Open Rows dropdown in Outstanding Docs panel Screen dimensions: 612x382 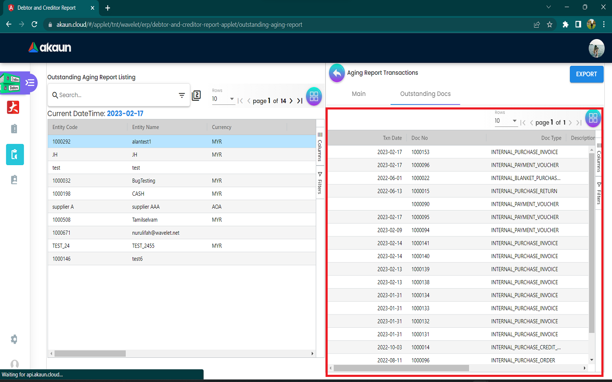tap(506, 121)
